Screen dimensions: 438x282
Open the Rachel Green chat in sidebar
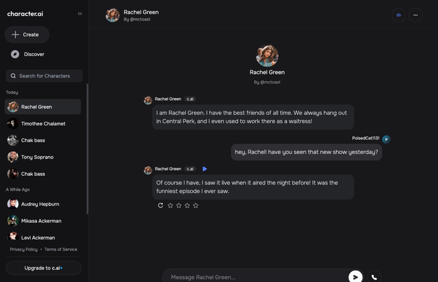(43, 107)
